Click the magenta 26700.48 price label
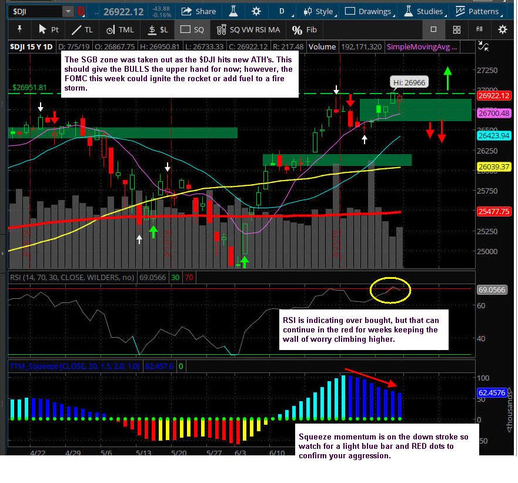The width and height of the screenshot is (518, 483). pos(494,114)
